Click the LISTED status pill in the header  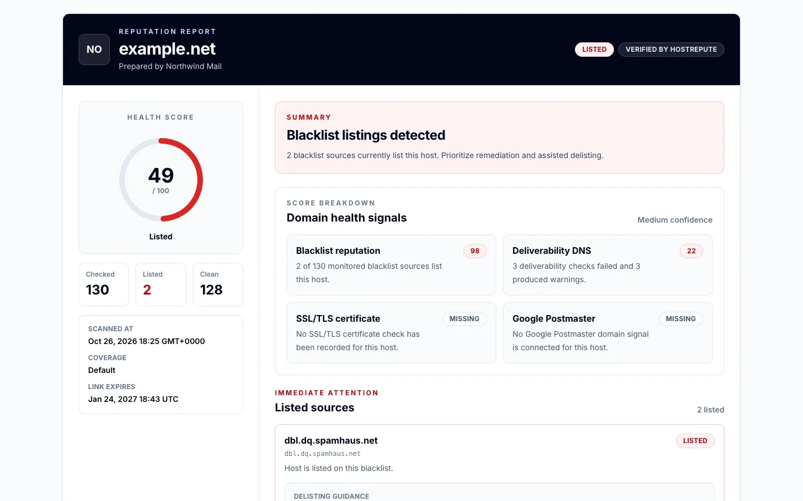[x=594, y=50]
